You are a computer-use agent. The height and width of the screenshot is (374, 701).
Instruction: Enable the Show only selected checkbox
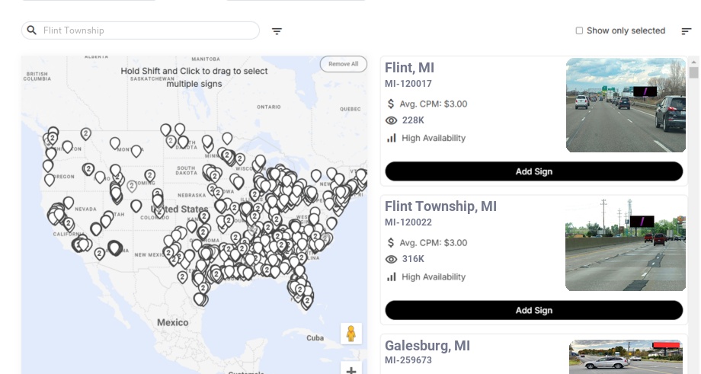tap(579, 31)
